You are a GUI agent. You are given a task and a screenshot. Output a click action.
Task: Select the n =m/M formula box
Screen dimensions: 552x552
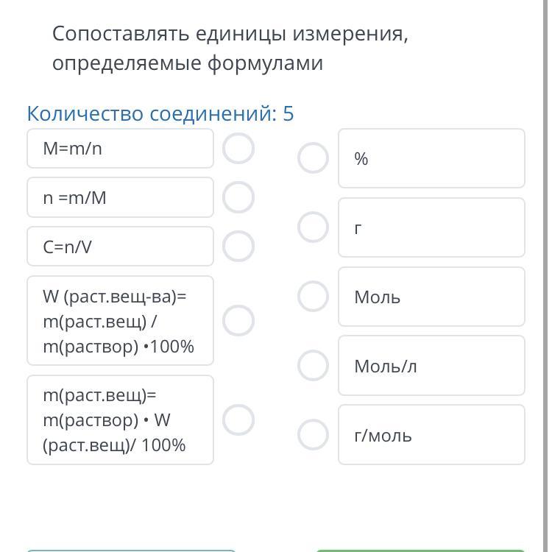[x=120, y=197]
